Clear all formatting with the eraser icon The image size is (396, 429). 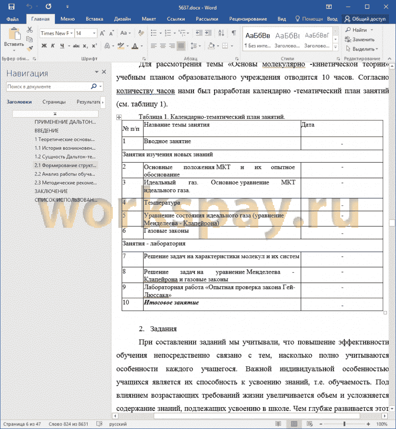click(141, 33)
